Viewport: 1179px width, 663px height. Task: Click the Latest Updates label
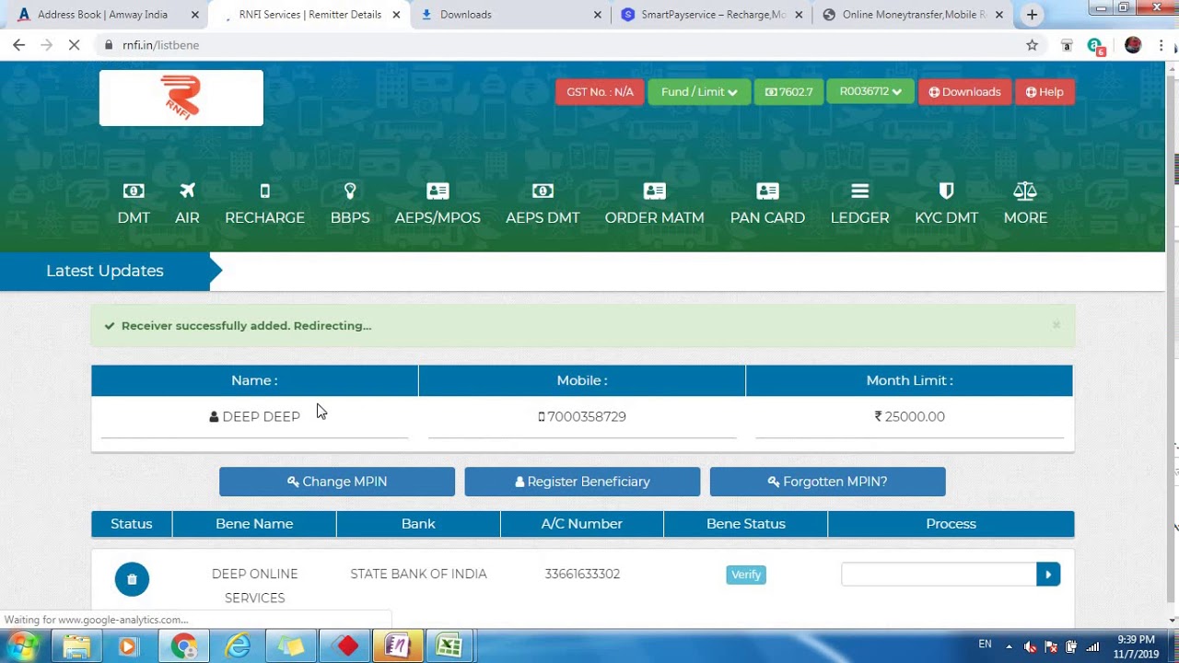point(105,271)
